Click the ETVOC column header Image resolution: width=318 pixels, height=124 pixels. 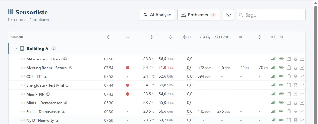[222, 37]
